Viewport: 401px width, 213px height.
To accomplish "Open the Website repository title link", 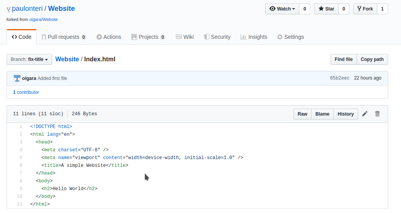I will click(x=62, y=9).
